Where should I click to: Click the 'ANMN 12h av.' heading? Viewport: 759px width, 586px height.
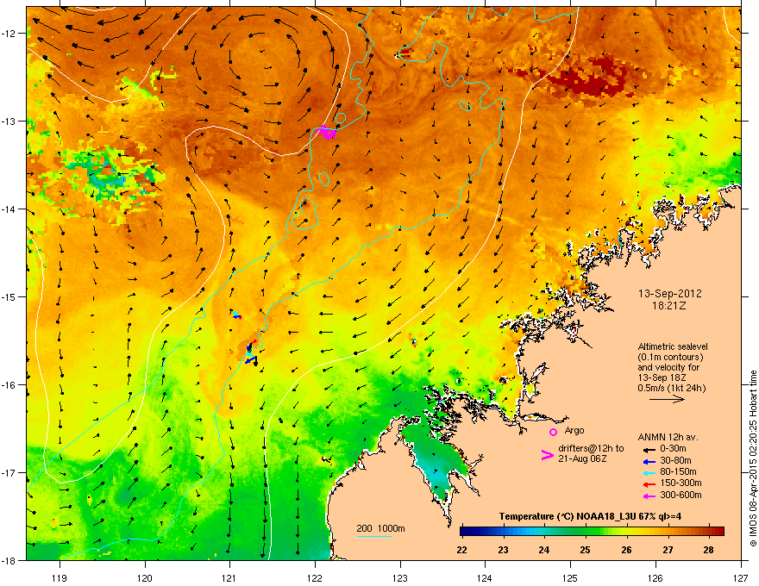click(668, 437)
